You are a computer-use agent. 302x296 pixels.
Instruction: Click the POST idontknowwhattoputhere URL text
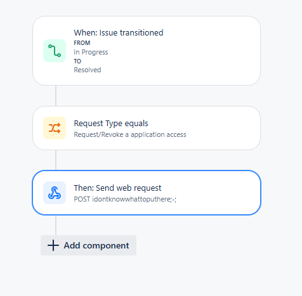click(125, 199)
